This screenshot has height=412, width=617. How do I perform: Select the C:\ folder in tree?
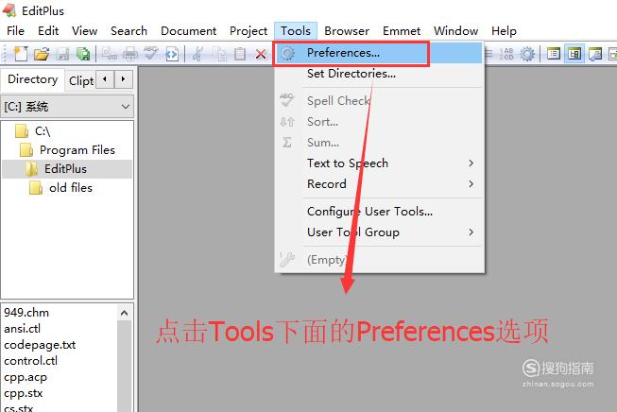pos(43,131)
